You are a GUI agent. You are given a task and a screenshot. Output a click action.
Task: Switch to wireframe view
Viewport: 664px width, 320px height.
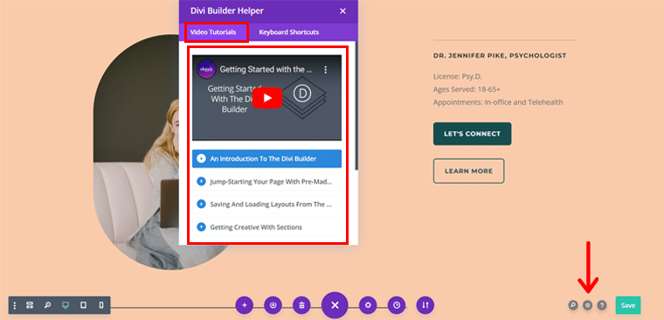tap(30, 305)
